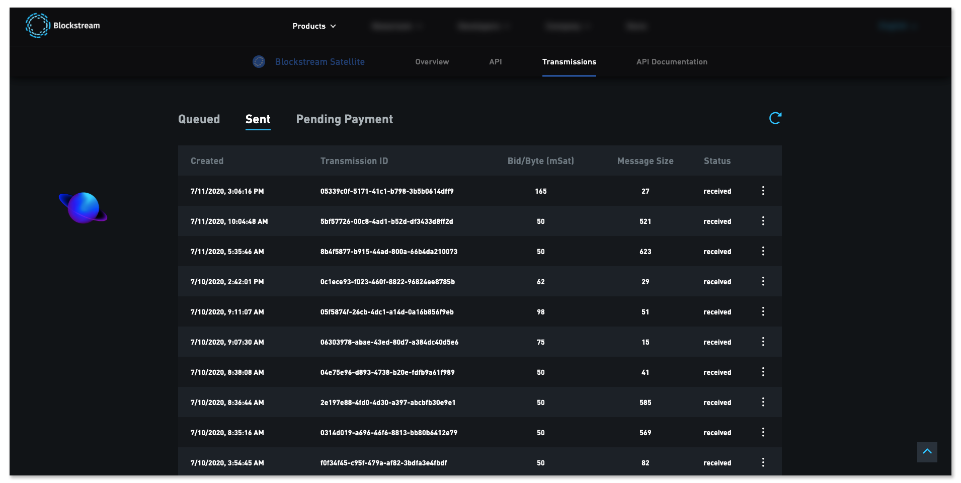Switch to the Queued tab
This screenshot has height=483, width=961.
[x=199, y=119]
